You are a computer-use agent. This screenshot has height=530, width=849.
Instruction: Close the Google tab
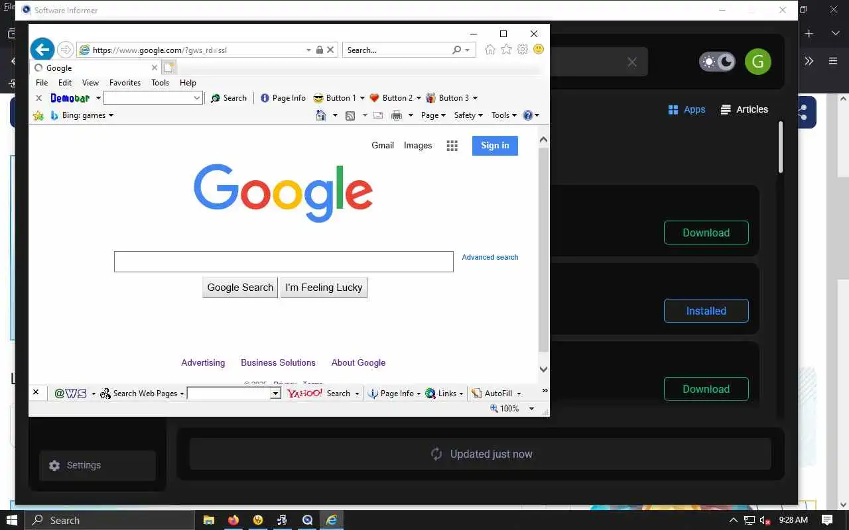coord(155,68)
